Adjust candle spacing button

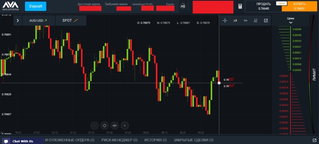tap(115, 126)
